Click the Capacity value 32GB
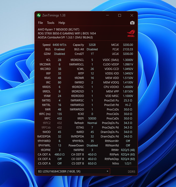176x187 pixels. [92, 45]
